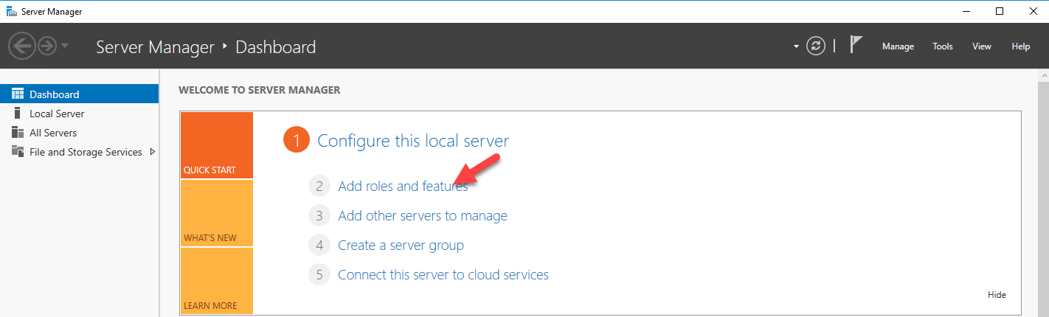The height and width of the screenshot is (317, 1049).
Task: Click Create a server group link
Action: coord(401,245)
